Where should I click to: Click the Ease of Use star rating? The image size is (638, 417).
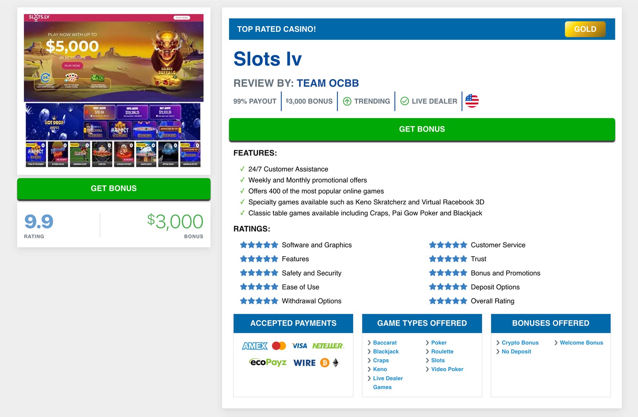259,287
